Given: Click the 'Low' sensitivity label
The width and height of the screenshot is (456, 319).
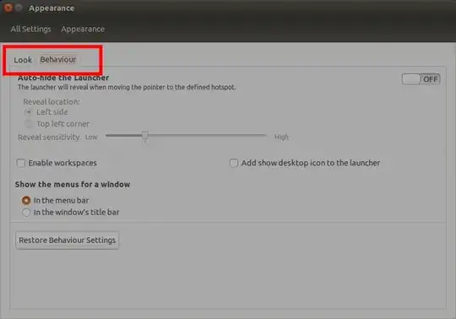Looking at the screenshot, I should click(x=91, y=137).
